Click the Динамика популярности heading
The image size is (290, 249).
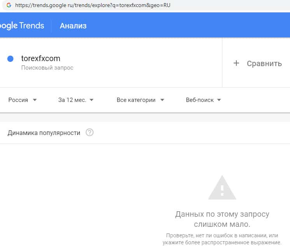44,133
